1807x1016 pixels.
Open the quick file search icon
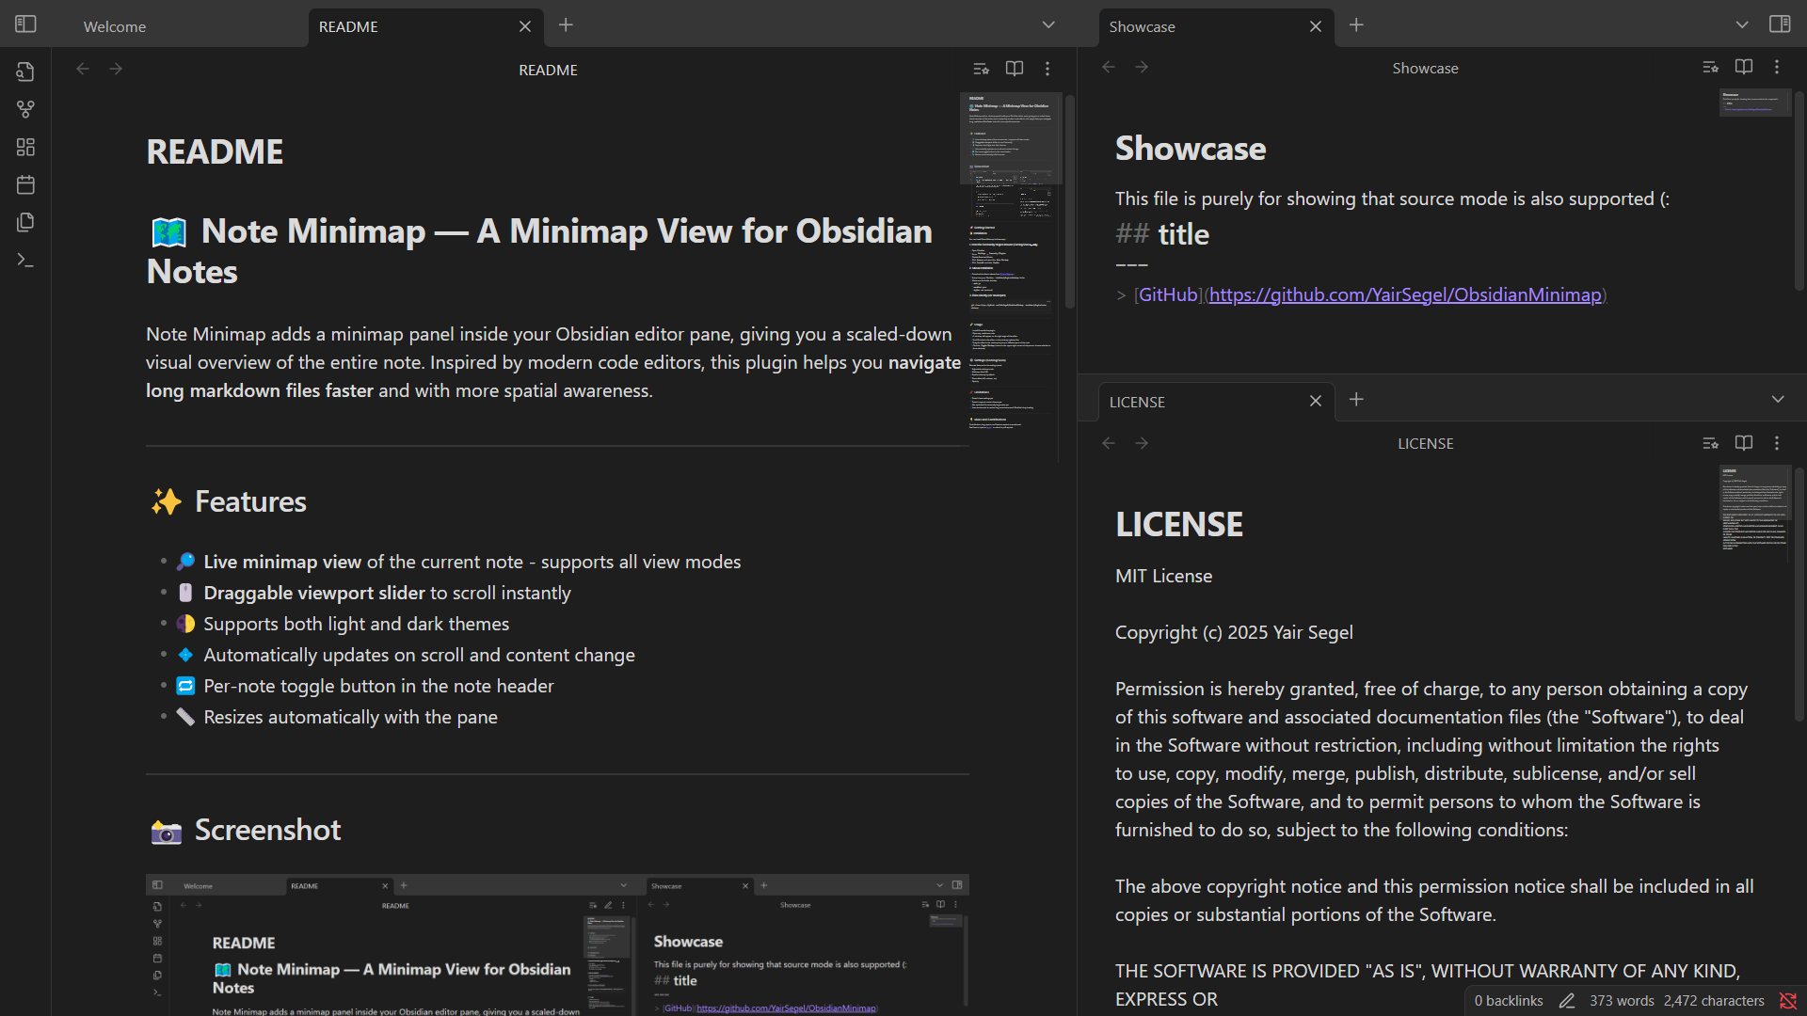pos(25,71)
